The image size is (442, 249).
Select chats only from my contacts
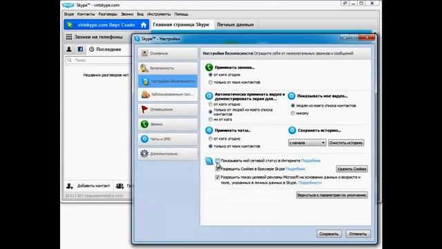[x=210, y=146]
